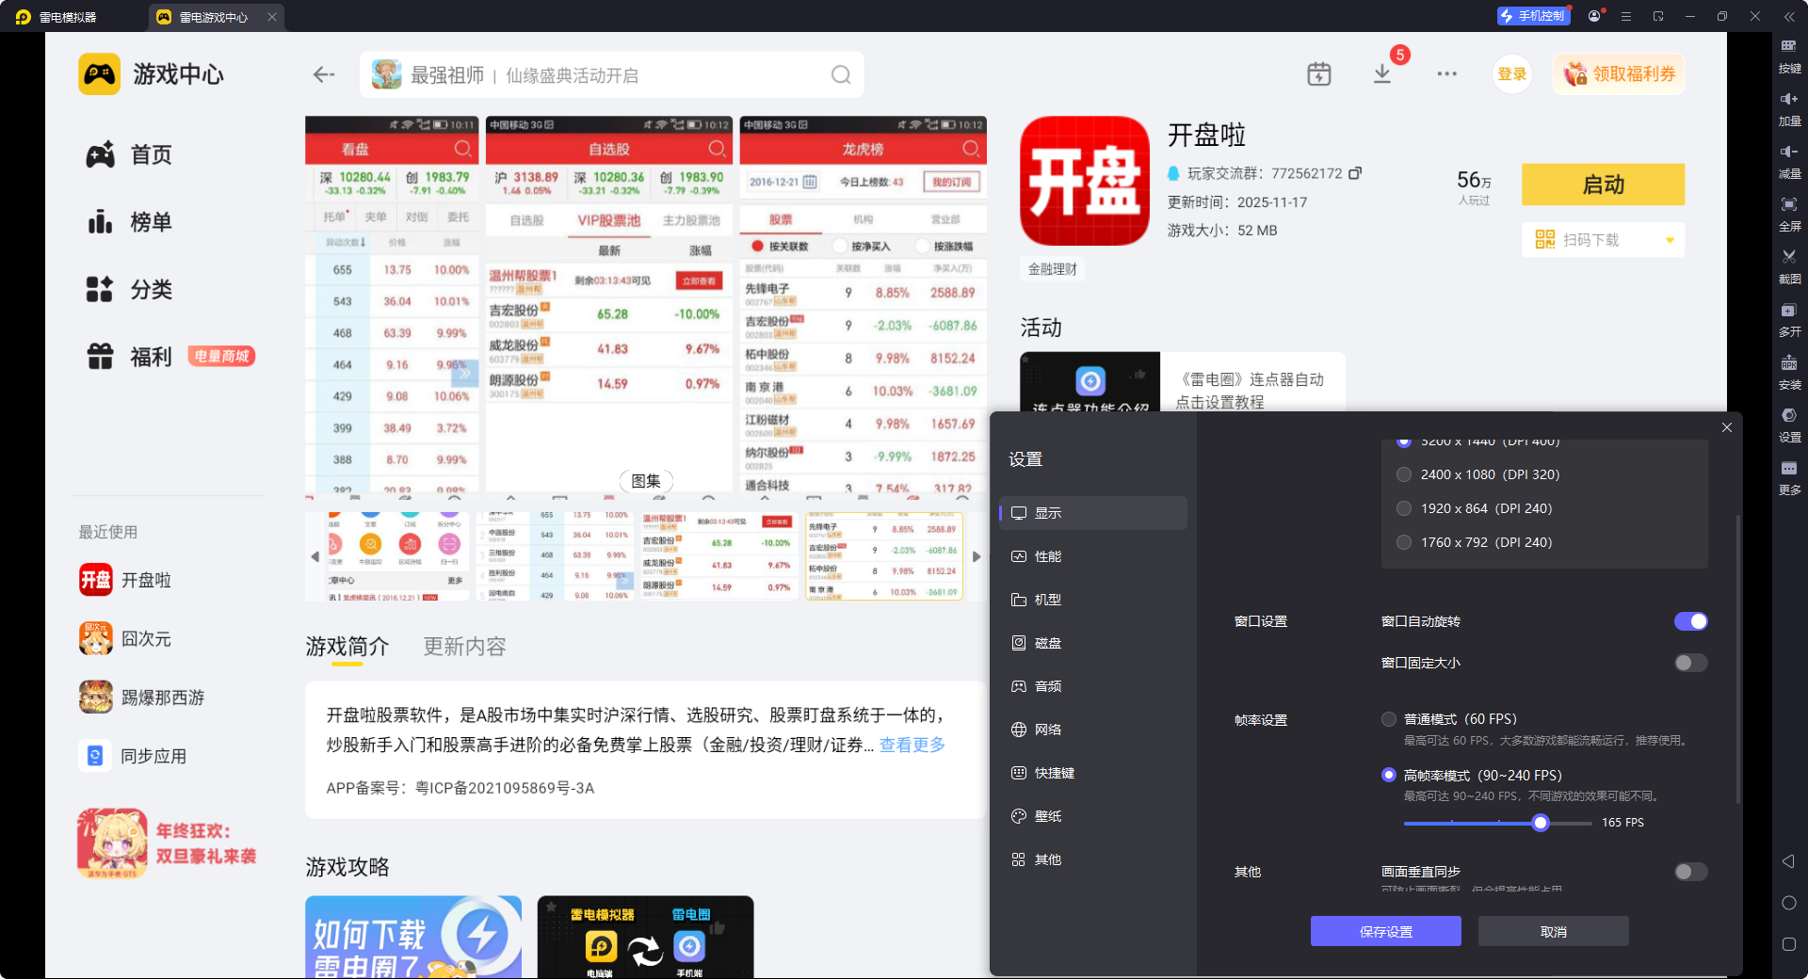Tap the Android home circle button
This screenshot has width=1808, height=979.
pyautogui.click(x=1789, y=903)
